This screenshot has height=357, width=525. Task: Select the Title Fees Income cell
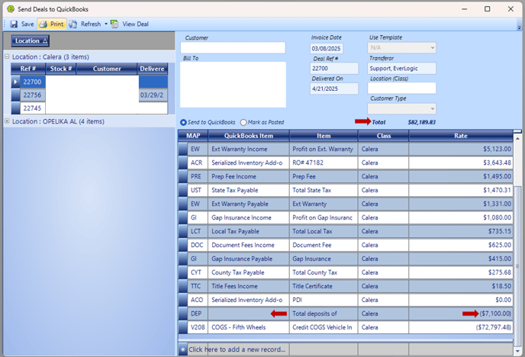(x=249, y=286)
